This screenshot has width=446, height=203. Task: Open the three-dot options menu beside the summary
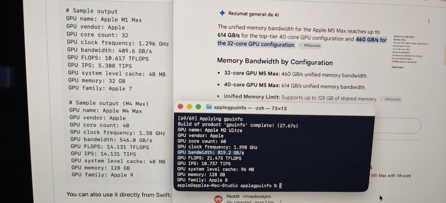[x=428, y=21]
